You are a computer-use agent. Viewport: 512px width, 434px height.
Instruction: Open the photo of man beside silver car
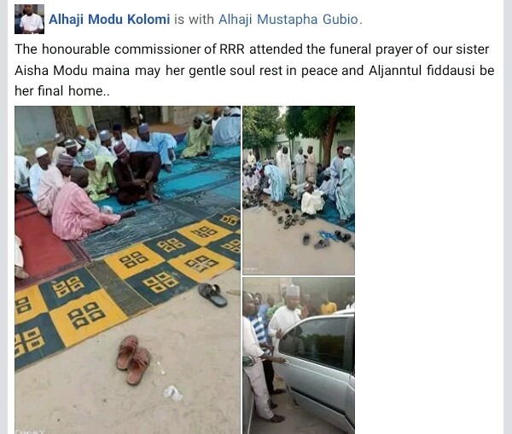pyautogui.click(x=299, y=356)
